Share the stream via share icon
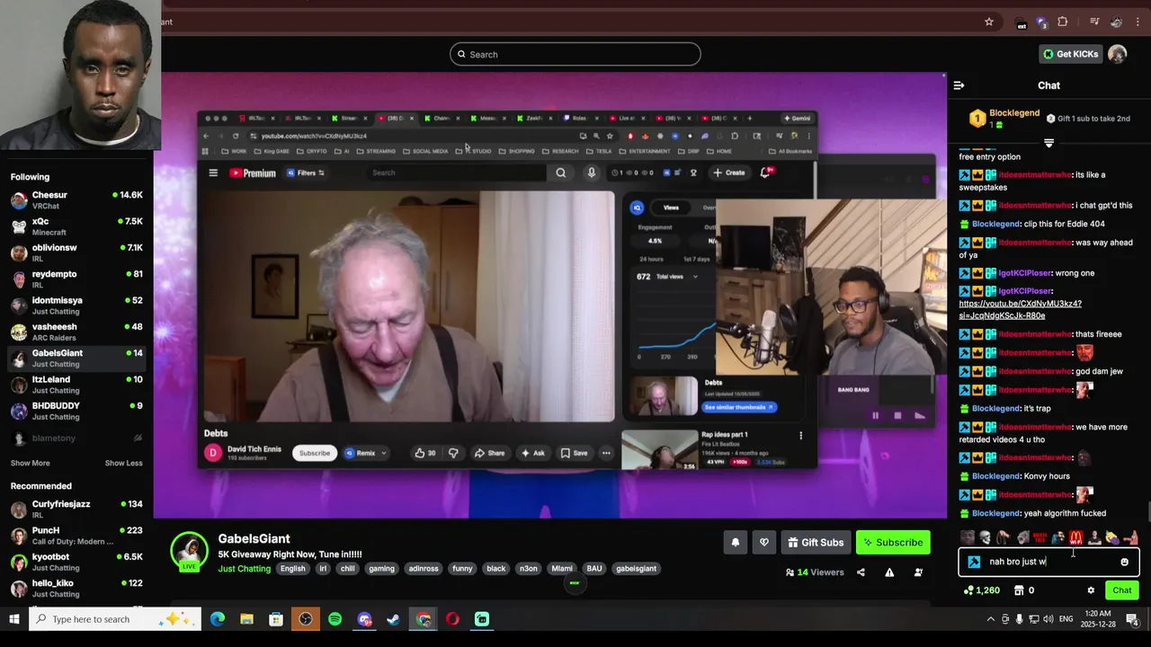 point(861,572)
